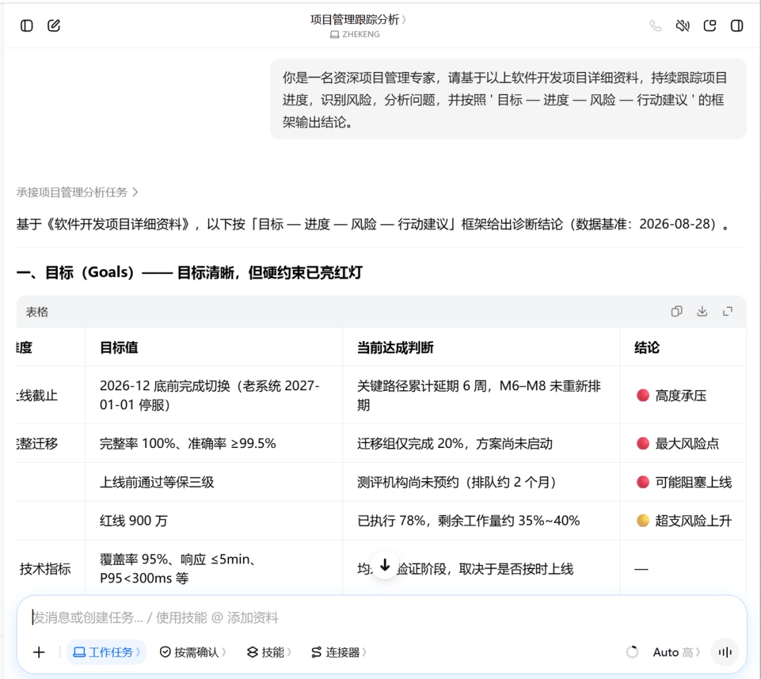Download the table using the download icon
The image size is (761, 679).
pyautogui.click(x=702, y=311)
